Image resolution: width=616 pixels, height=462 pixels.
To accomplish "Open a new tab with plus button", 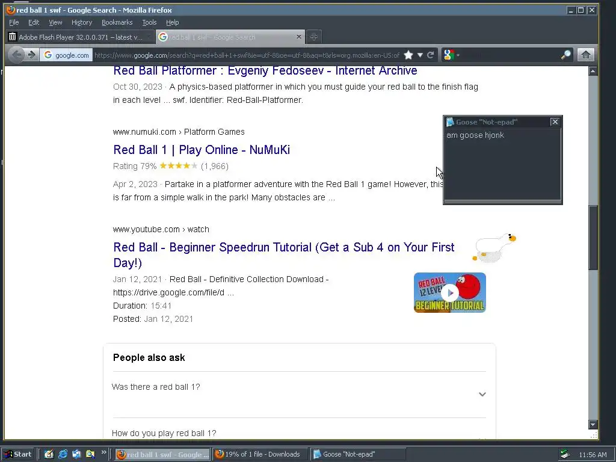I will click(313, 37).
